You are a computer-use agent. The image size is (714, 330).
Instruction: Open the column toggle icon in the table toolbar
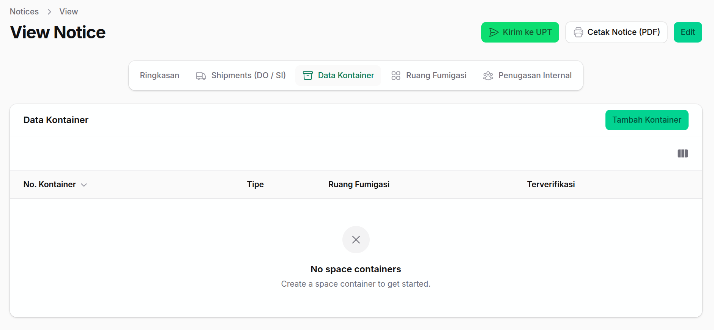pyautogui.click(x=683, y=153)
